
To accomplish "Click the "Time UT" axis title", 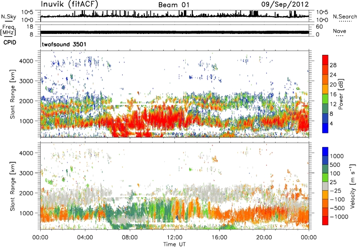I will coord(174,244).
